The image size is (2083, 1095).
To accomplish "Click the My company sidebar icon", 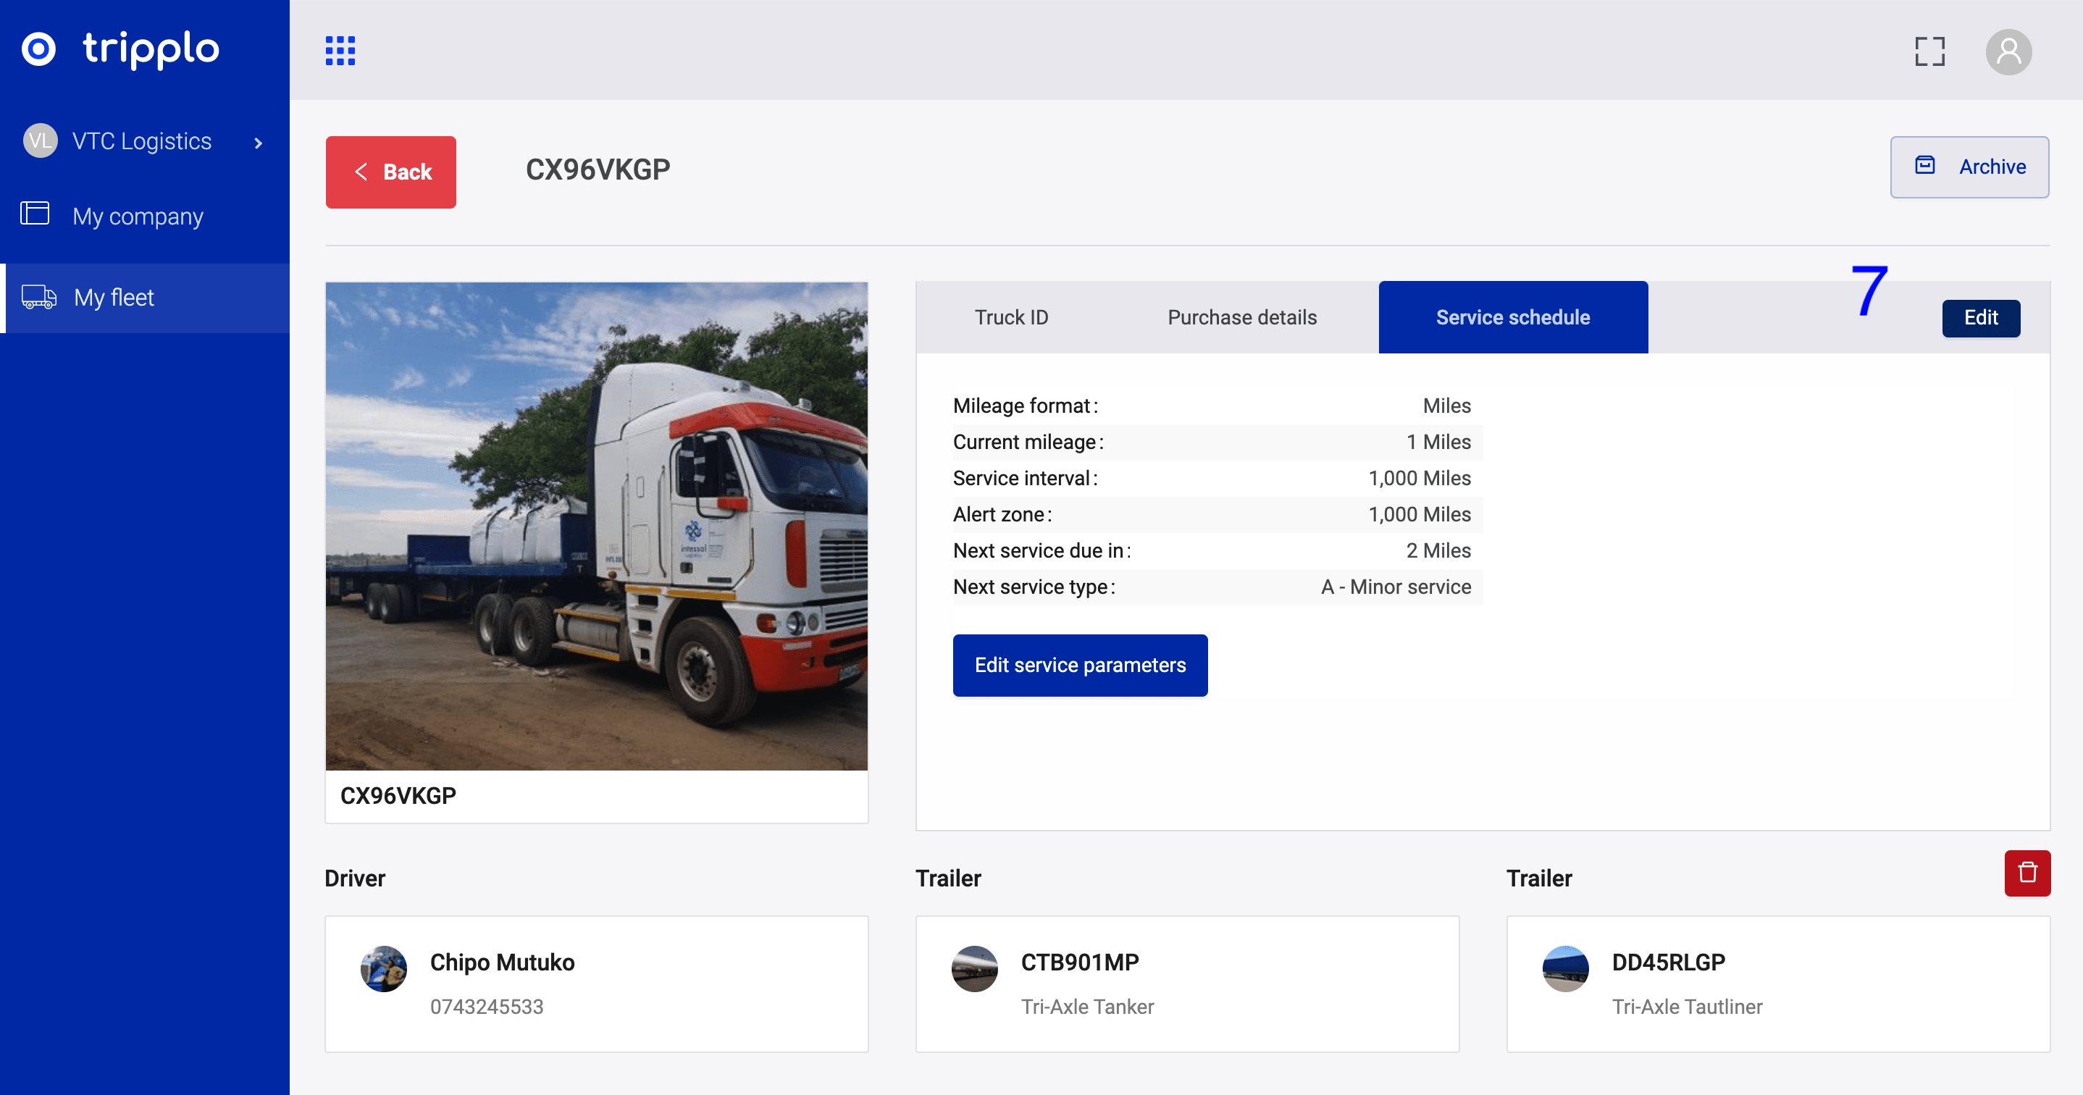I will tap(35, 214).
